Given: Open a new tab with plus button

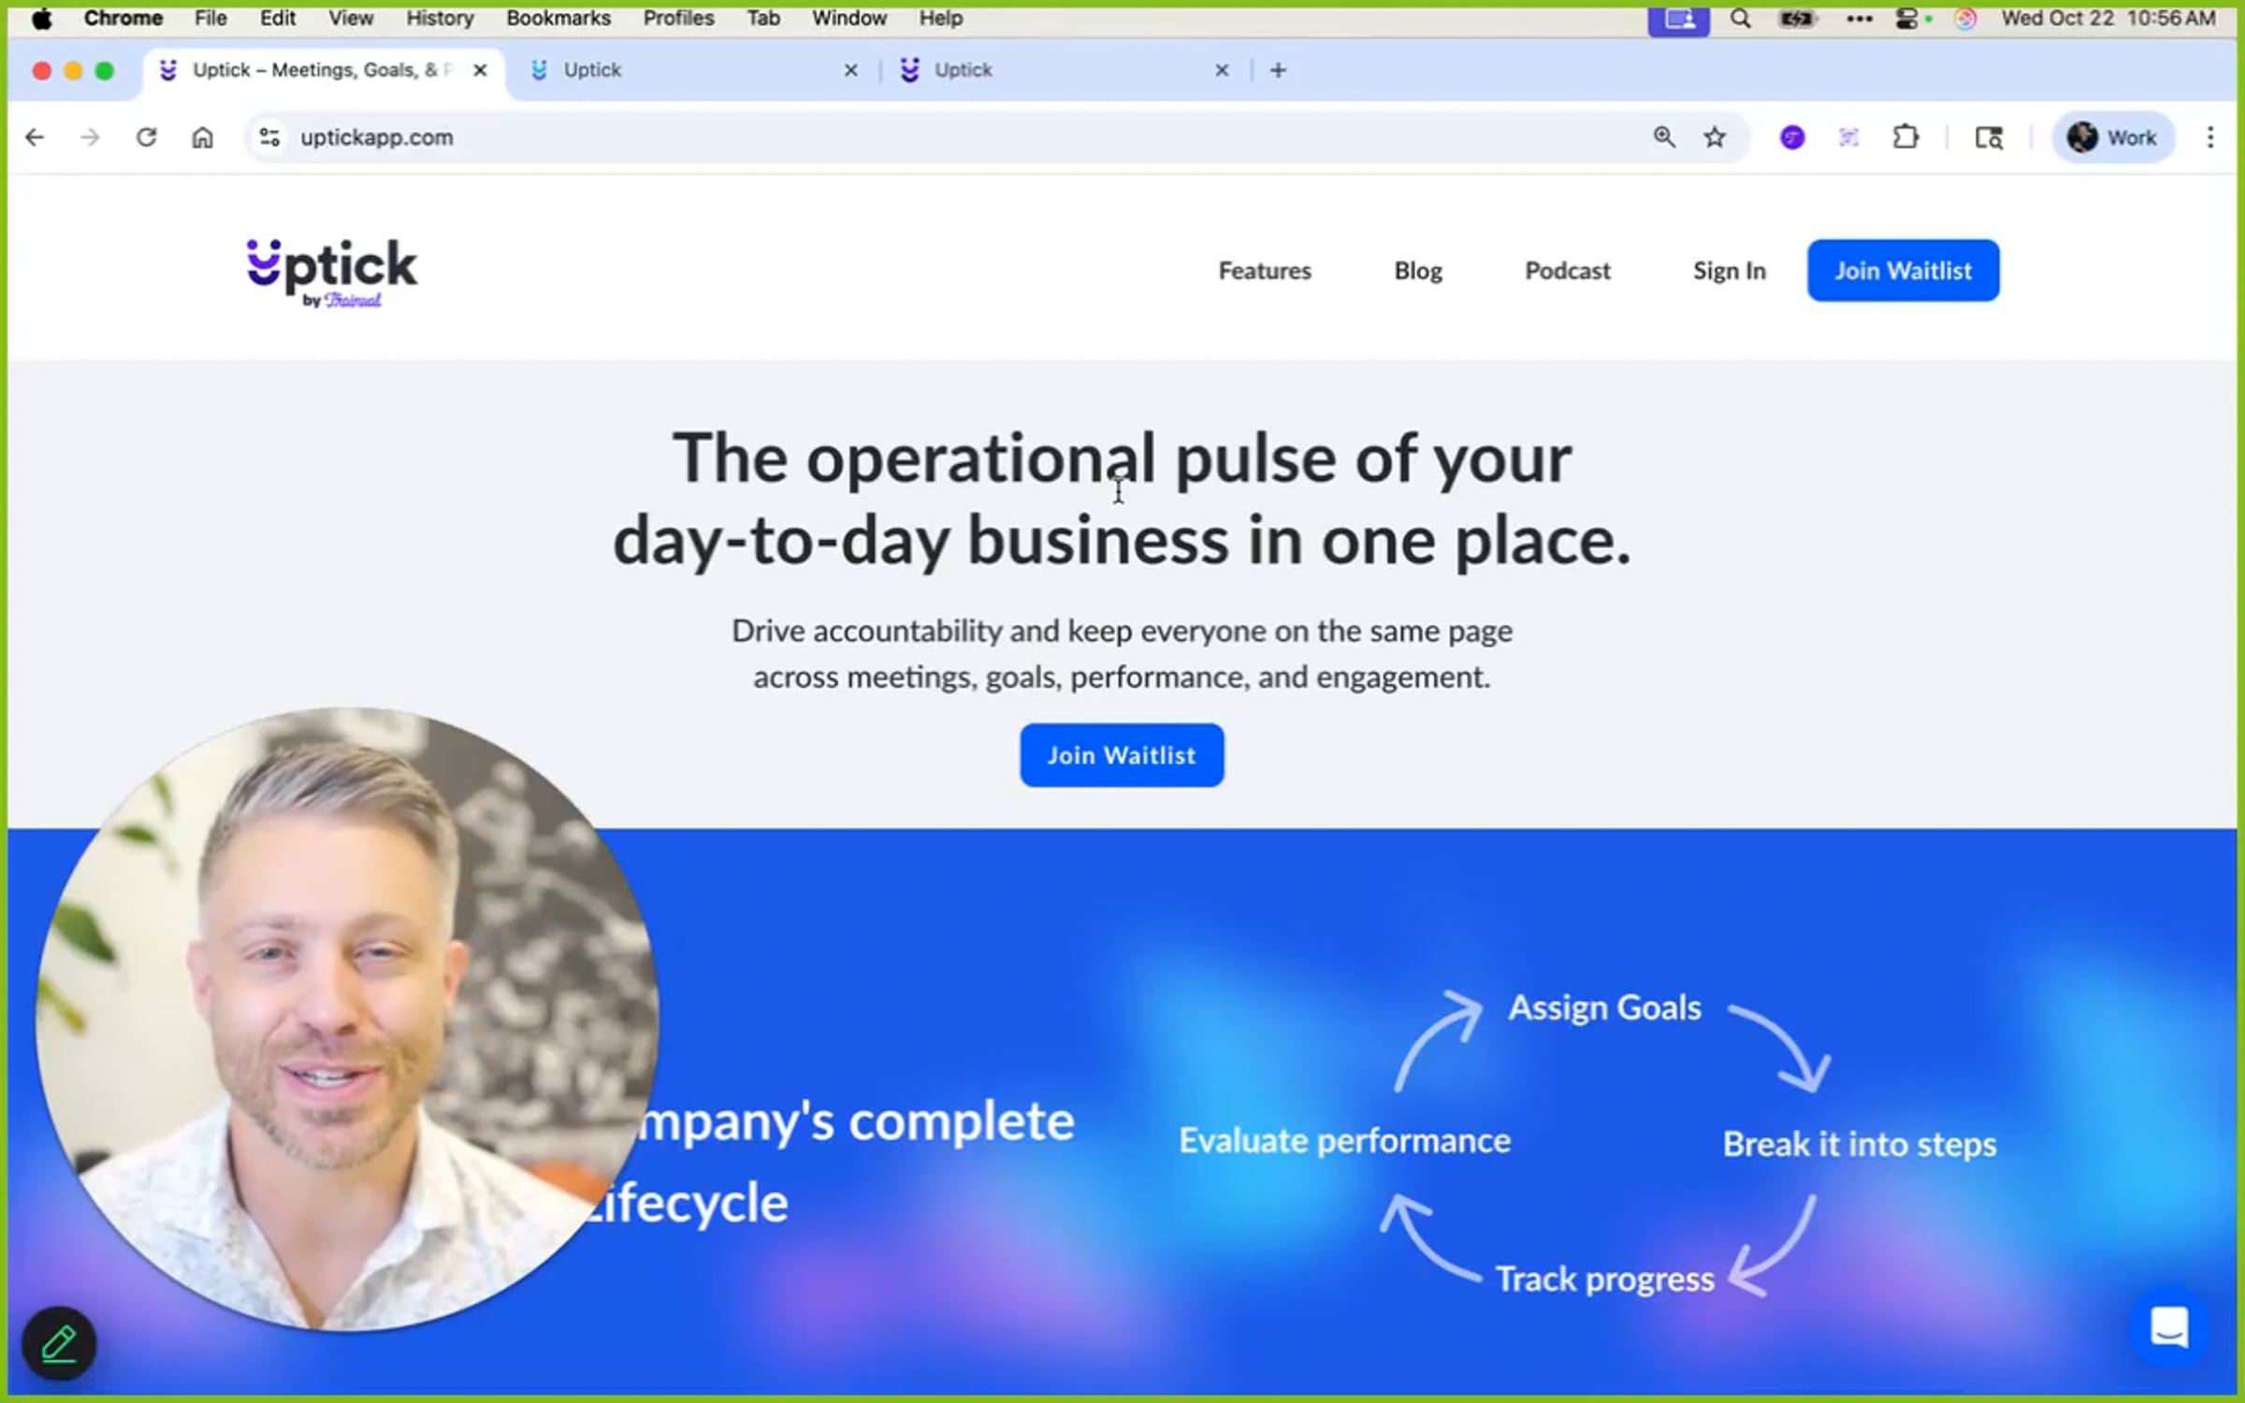Looking at the screenshot, I should pyautogui.click(x=1278, y=70).
